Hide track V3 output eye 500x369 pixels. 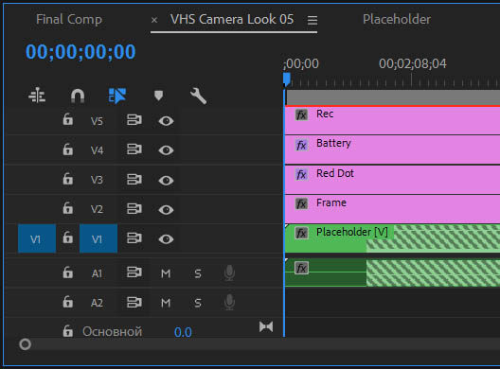(166, 181)
